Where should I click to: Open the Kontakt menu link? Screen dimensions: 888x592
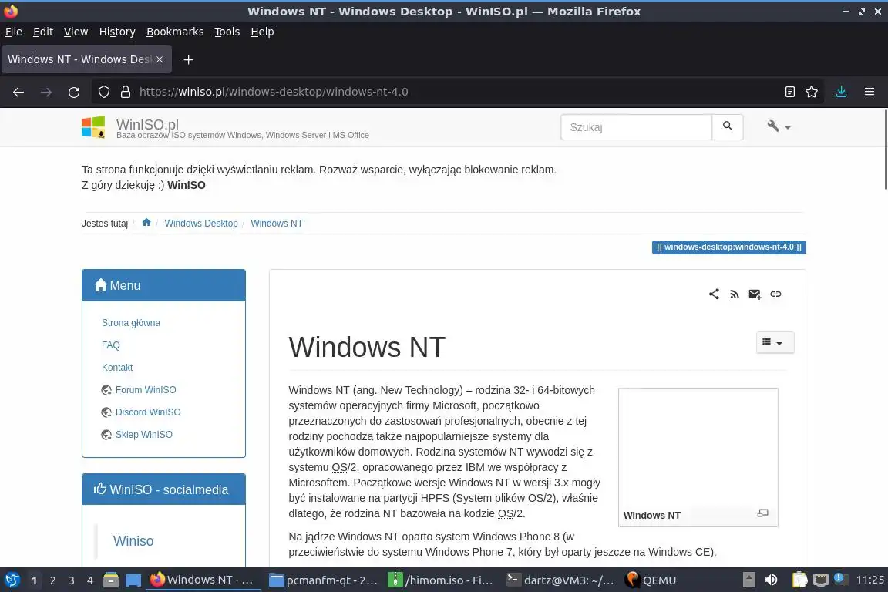click(117, 367)
